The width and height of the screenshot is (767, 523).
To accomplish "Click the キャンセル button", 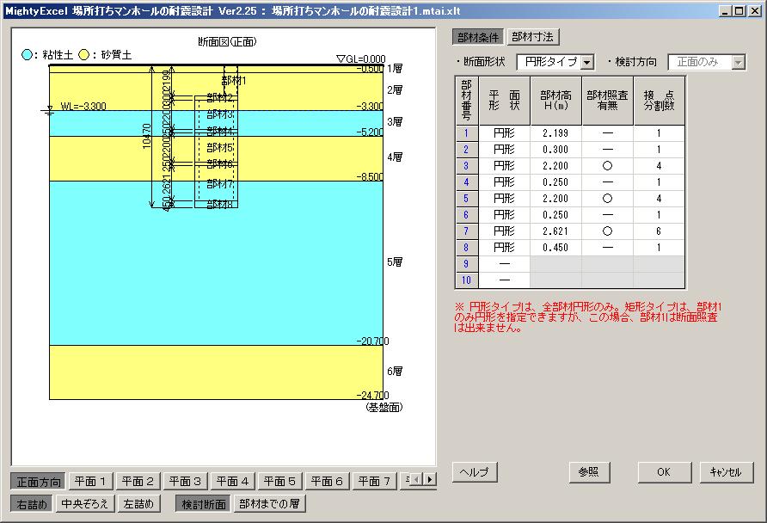I will tap(726, 472).
